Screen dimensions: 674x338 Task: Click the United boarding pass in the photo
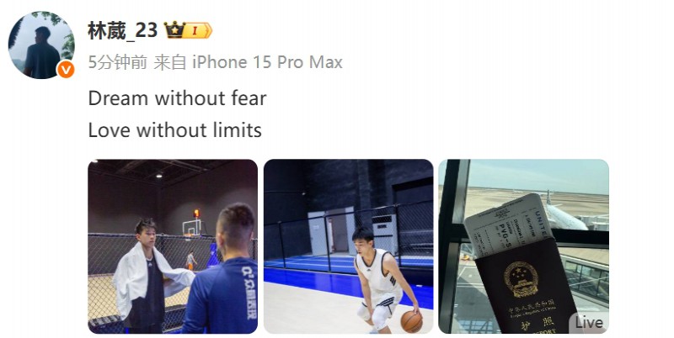[510, 227]
